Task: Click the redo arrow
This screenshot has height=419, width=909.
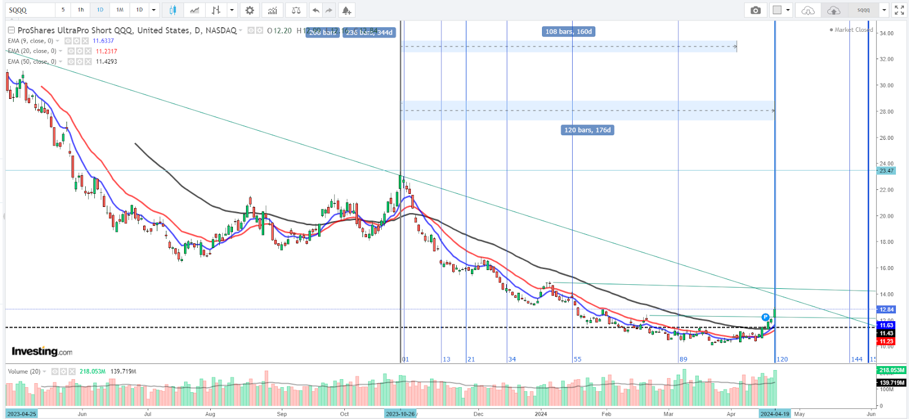Action: click(x=329, y=10)
